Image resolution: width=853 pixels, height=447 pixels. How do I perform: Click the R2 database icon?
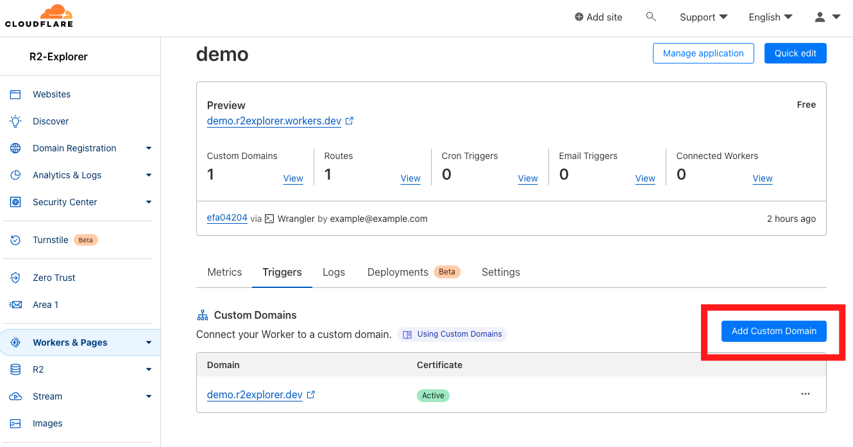click(x=15, y=369)
